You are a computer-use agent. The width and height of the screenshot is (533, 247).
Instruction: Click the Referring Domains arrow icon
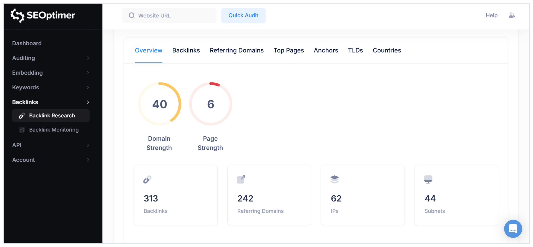tap(241, 180)
